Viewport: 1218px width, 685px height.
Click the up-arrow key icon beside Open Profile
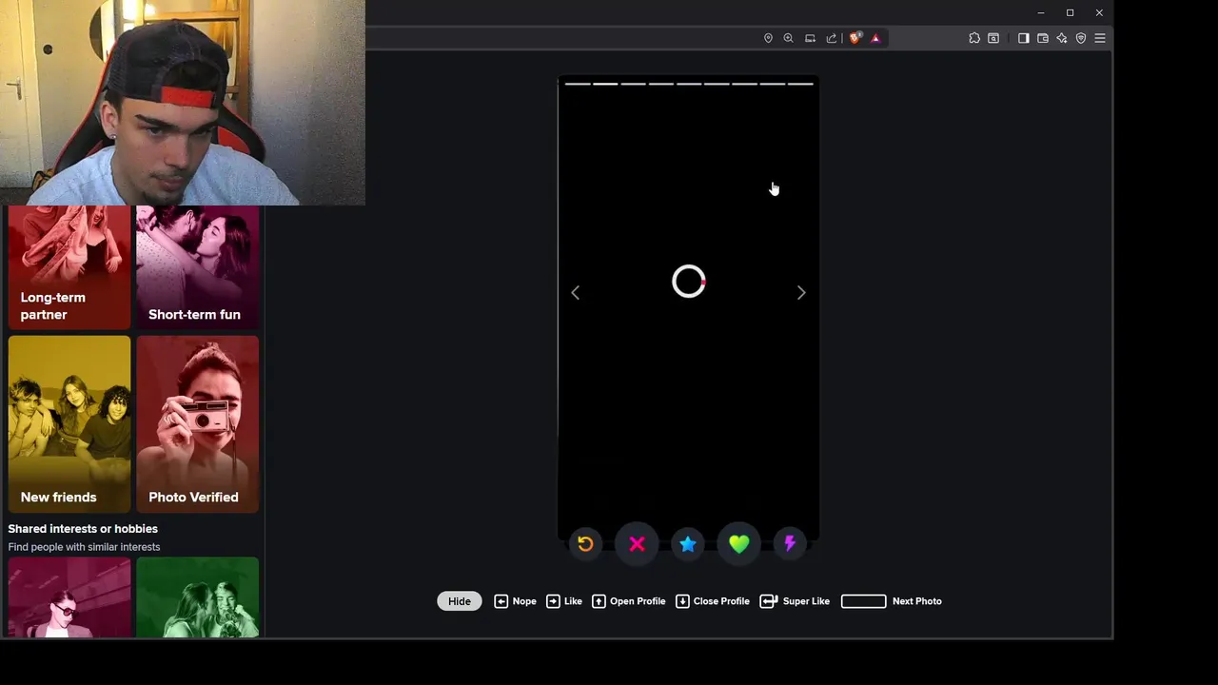[599, 601]
